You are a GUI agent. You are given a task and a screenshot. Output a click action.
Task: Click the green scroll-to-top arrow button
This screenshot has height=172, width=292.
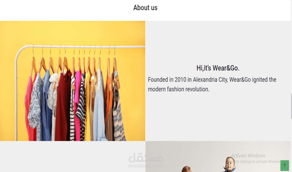pos(285,165)
